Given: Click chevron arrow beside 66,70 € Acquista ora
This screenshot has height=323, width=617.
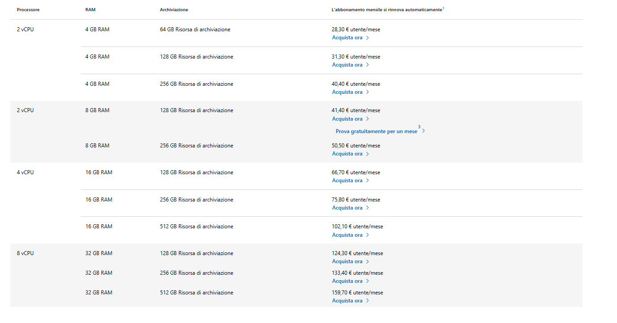Looking at the screenshot, I should 368,180.
